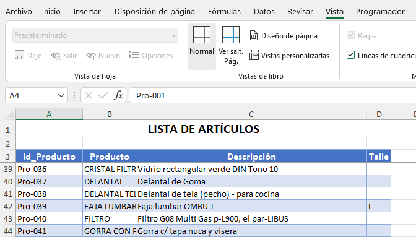Switch to the Inicio tab
The width and height of the screenshot is (416, 237).
point(51,12)
